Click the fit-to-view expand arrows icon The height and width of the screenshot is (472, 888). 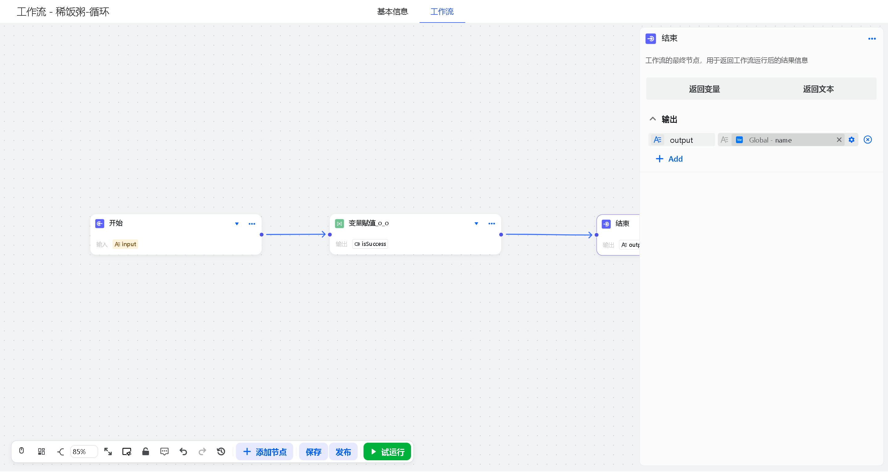click(x=108, y=452)
